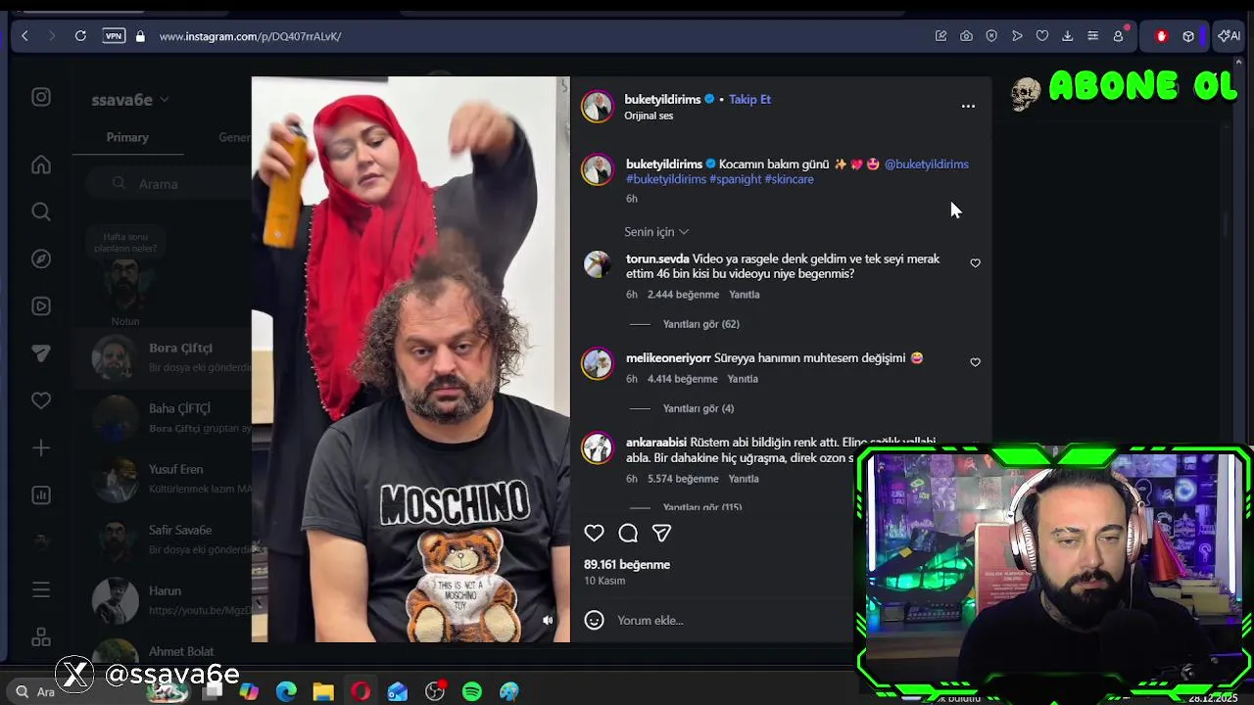
Task: Click the Instagram logo in sidebar
Action: [41, 97]
